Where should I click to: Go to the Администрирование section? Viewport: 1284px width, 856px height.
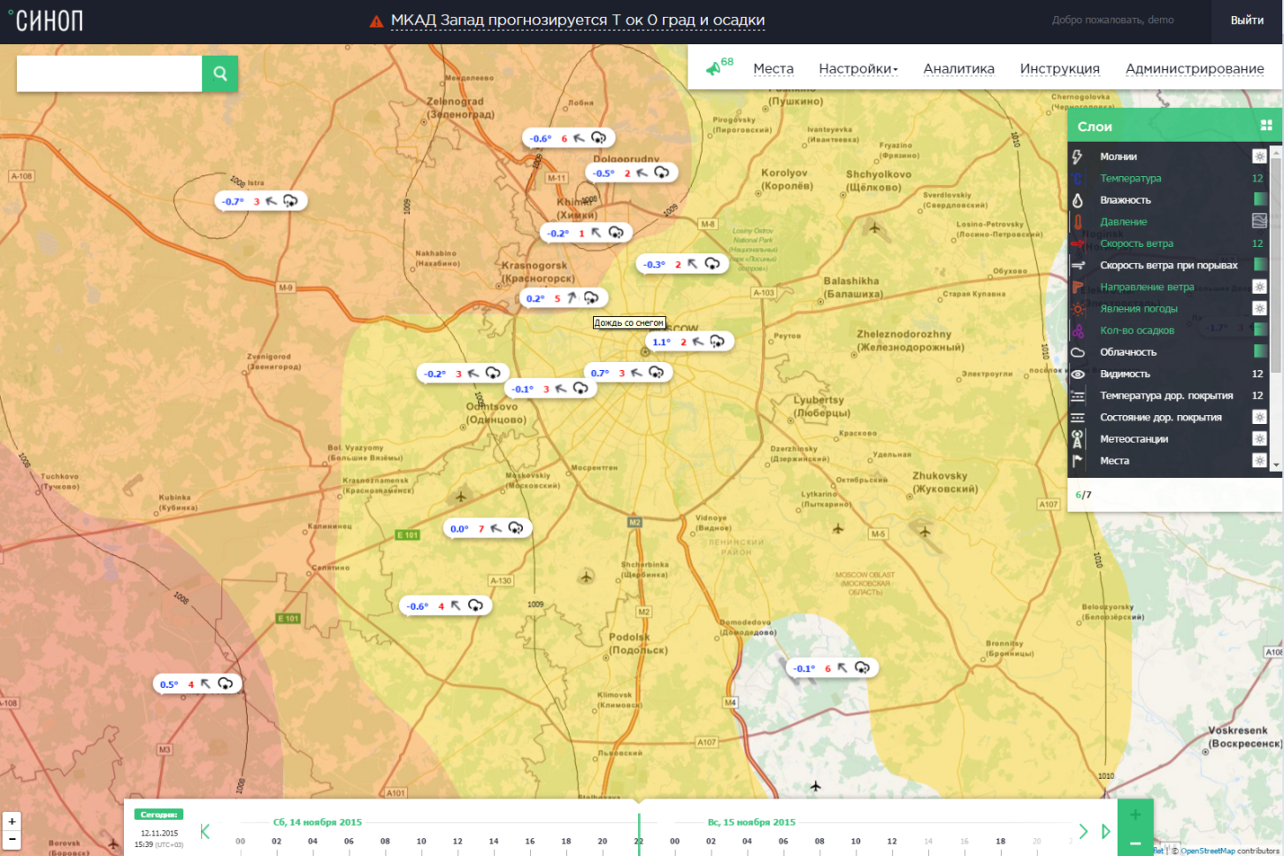[x=1194, y=69]
